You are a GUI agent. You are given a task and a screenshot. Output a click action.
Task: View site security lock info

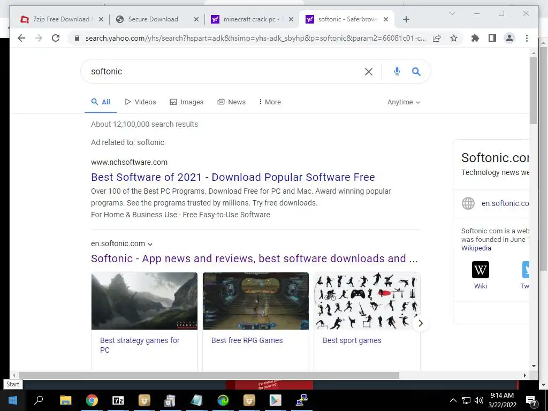(77, 38)
